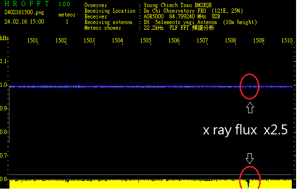Click the lower red circle at the yellow band

(249, 177)
